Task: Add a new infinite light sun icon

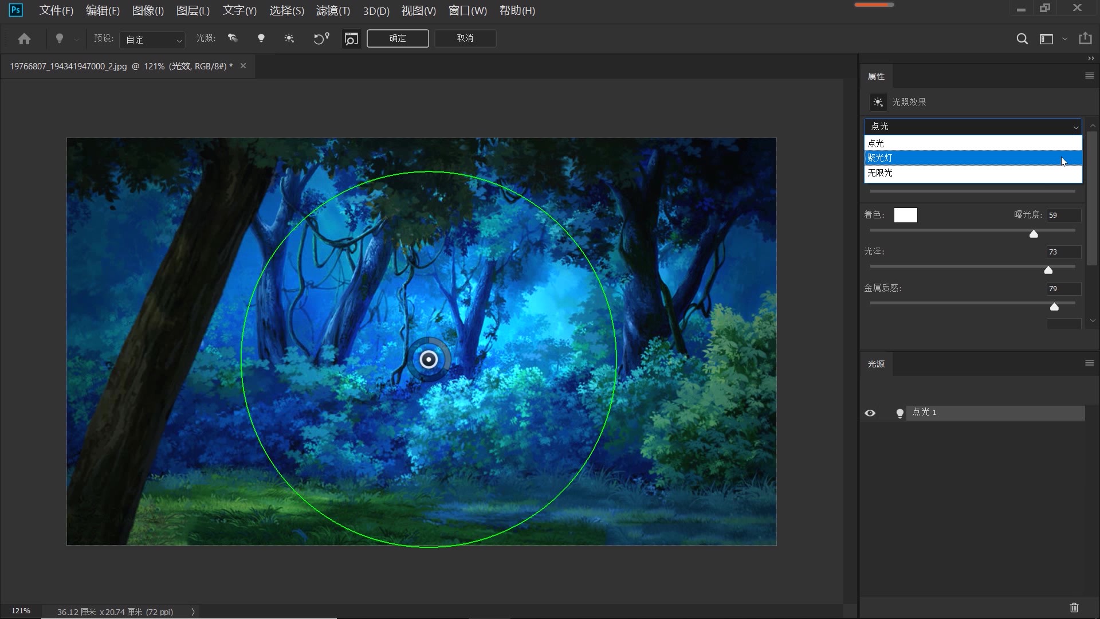Action: [289, 38]
